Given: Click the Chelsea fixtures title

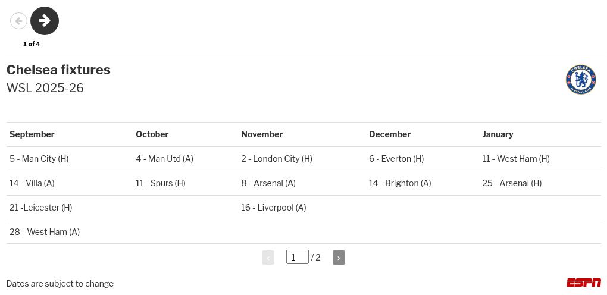Looking at the screenshot, I should tap(58, 70).
